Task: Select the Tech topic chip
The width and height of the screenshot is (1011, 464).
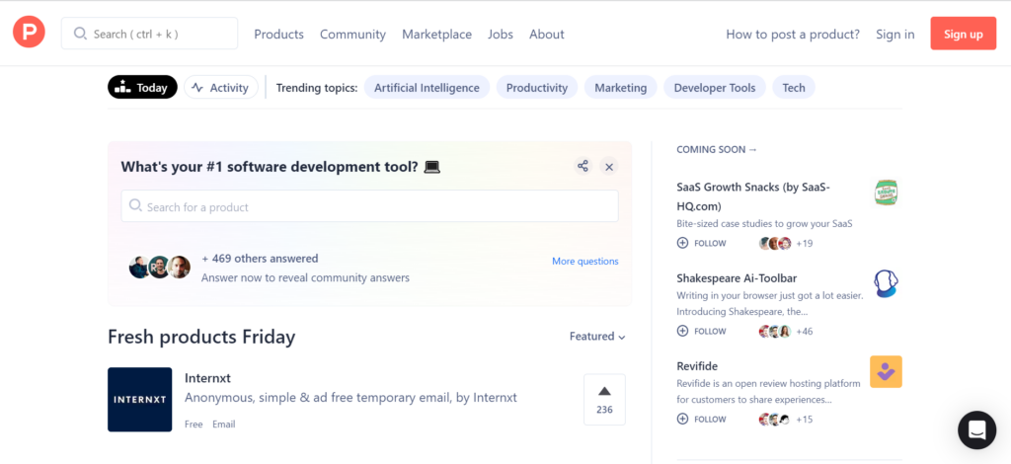Action: tap(794, 87)
